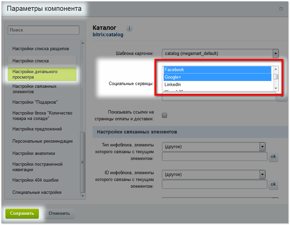The image size is (290, 225).
Task: Click the Поиск search field
Action: click(x=44, y=30)
